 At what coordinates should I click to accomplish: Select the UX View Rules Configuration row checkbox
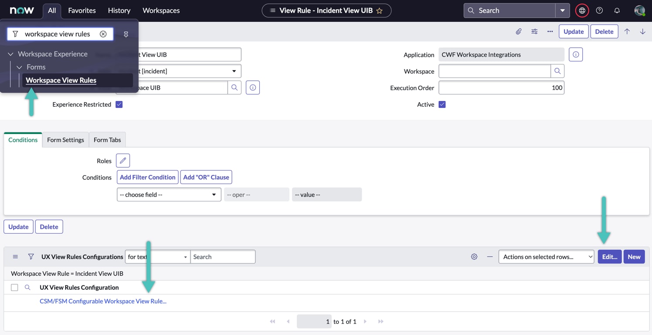pos(14,287)
